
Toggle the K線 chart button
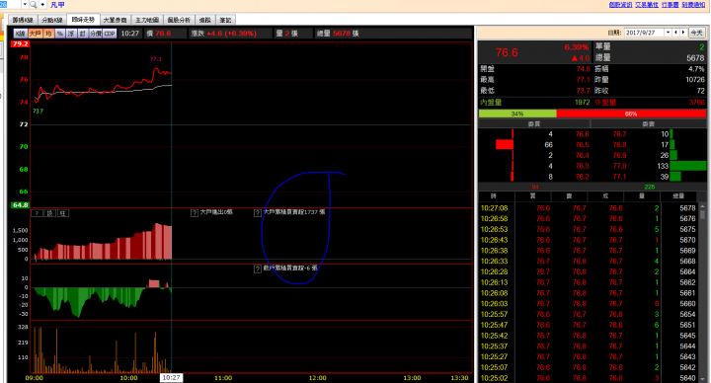click(x=21, y=34)
